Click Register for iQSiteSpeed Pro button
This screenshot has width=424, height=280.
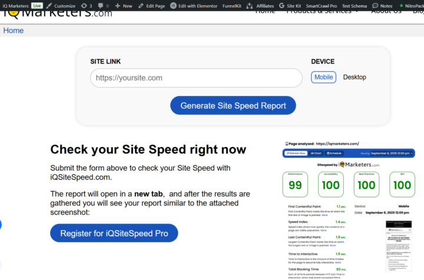click(x=114, y=233)
